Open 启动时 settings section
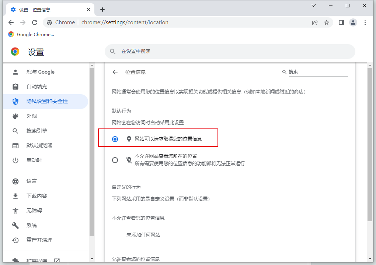 pyautogui.click(x=46, y=160)
